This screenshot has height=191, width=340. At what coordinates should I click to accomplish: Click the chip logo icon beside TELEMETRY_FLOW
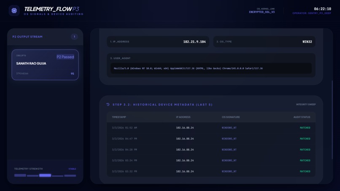[14, 11]
